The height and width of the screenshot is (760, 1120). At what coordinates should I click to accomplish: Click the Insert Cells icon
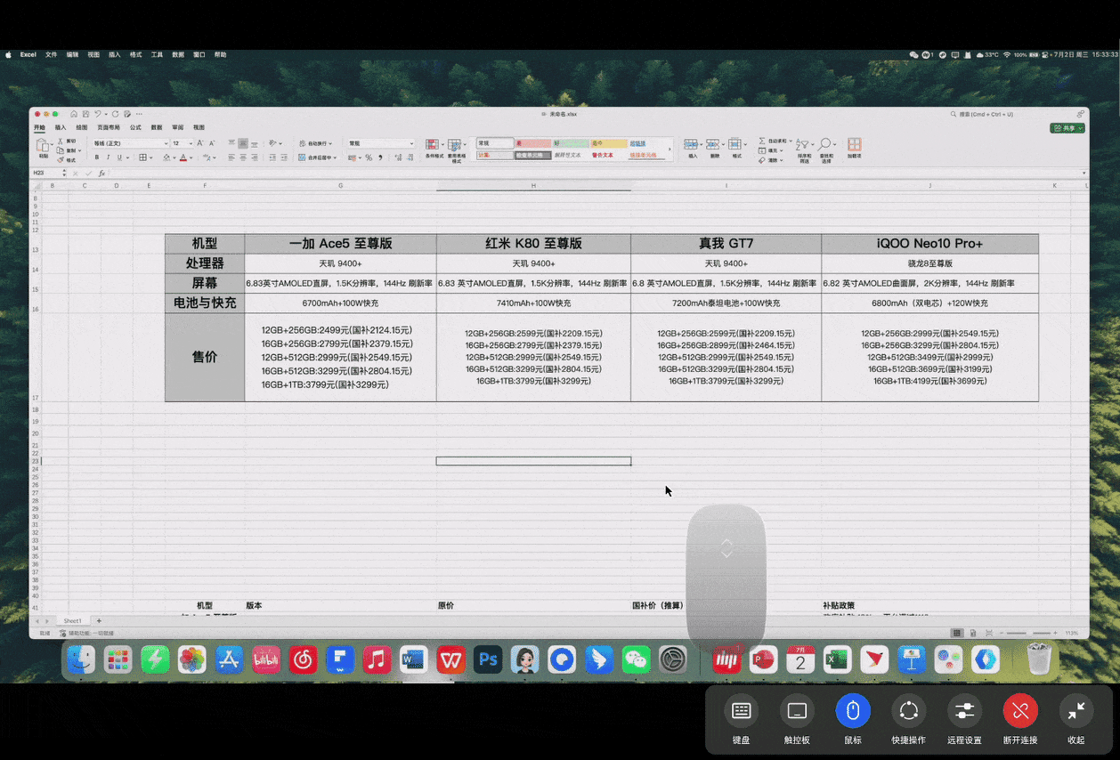point(692,145)
